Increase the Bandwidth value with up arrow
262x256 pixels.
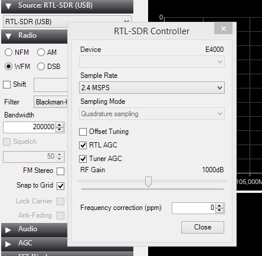click(60, 124)
